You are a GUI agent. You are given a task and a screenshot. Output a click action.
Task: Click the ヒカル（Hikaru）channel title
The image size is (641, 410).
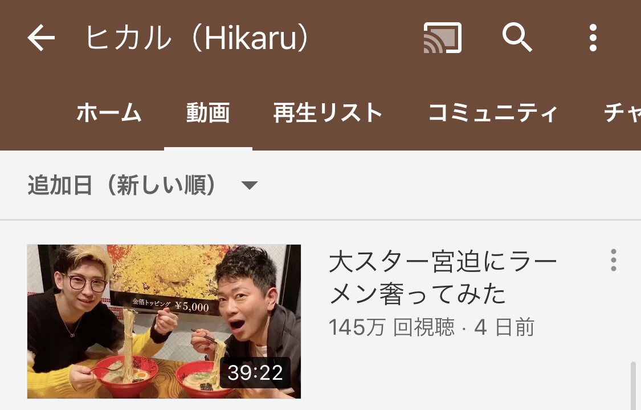(197, 38)
